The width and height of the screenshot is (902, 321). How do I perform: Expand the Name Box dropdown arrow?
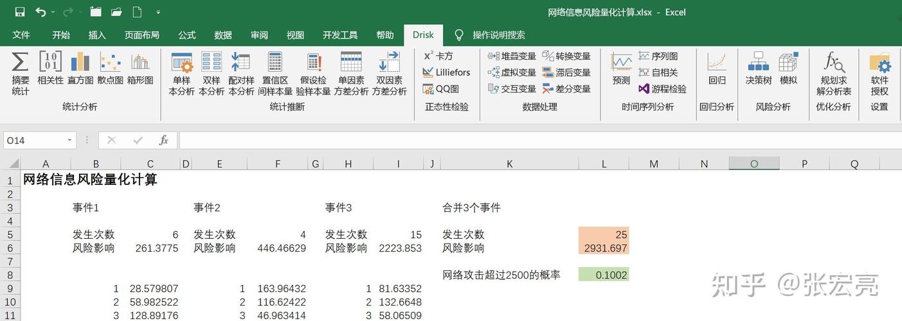click(69, 140)
